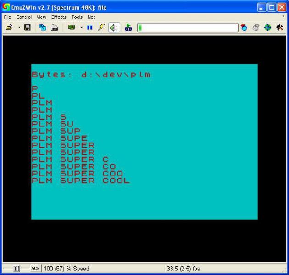The height and width of the screenshot is (275, 289).
Task: Open the Control menu
Action: [24, 17]
